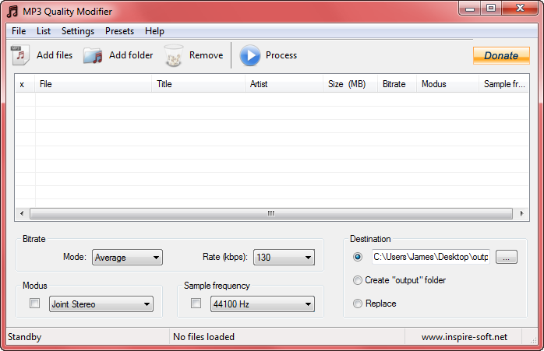This screenshot has height=351, width=544.
Task: Click the Remove toolbar label
Action: pyautogui.click(x=206, y=55)
